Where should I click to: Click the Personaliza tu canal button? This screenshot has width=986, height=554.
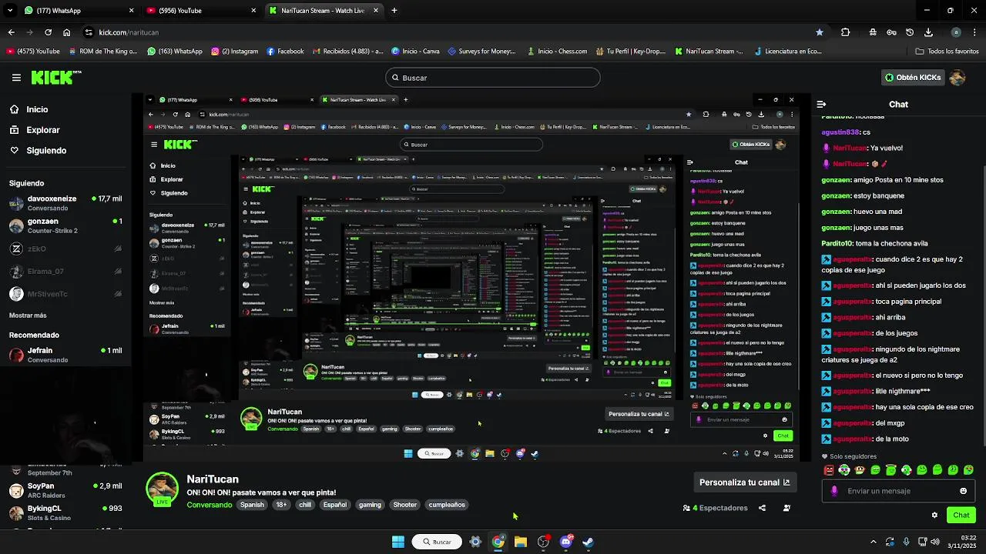tap(744, 482)
